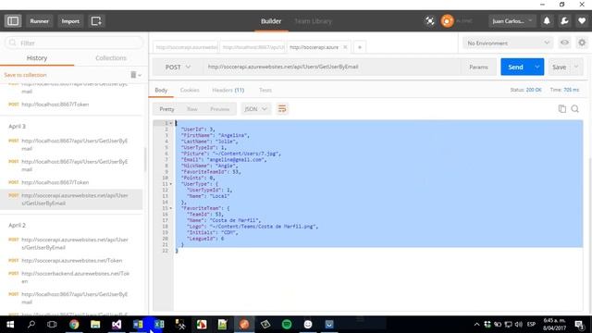The width and height of the screenshot is (592, 333).
Task: Collapse the root JSON object at line 1
Action: [x=170, y=123]
